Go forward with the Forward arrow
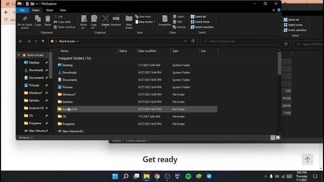Viewport: 324px width, 182px height. [29, 41]
